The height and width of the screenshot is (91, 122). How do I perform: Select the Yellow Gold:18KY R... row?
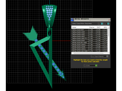click(89, 38)
